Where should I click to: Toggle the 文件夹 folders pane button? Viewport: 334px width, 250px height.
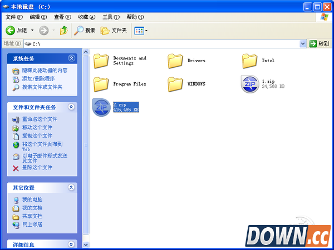coord(114,31)
